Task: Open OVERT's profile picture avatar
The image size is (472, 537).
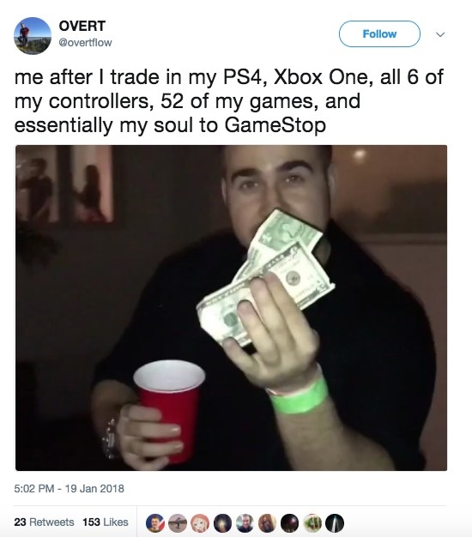Action: coord(33,36)
